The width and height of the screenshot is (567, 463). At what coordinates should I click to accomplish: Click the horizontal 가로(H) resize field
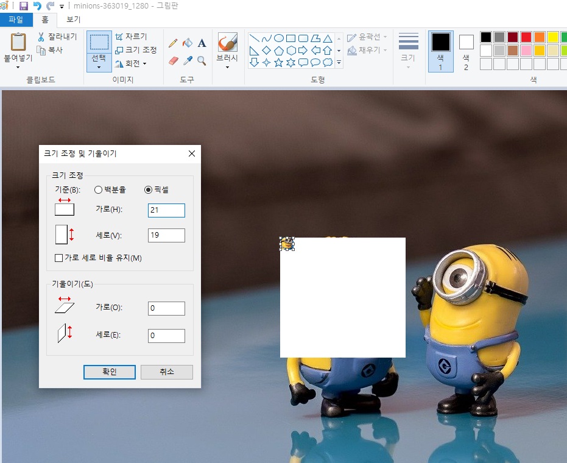coord(166,210)
